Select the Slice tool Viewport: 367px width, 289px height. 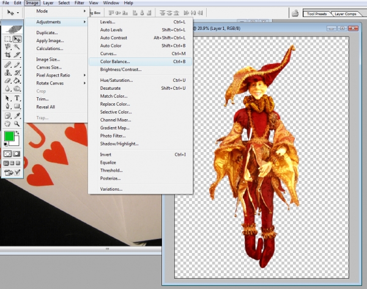17,55
